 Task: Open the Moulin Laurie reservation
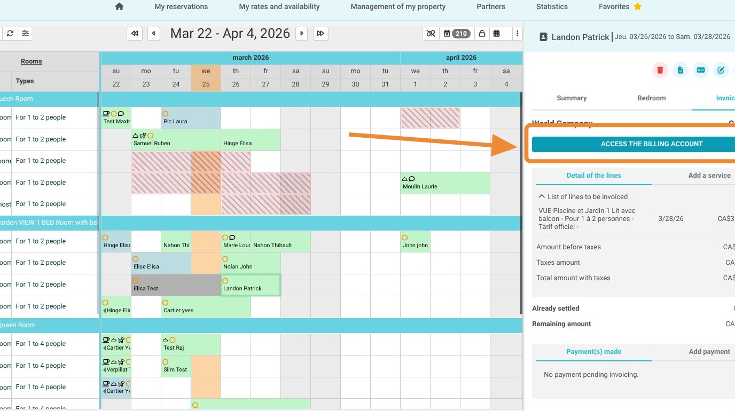[x=445, y=183]
